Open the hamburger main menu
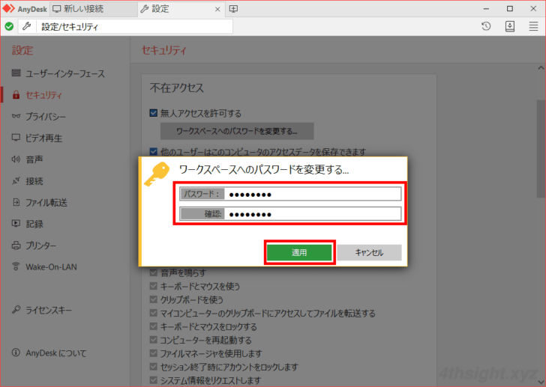The width and height of the screenshot is (546, 387). [x=533, y=26]
